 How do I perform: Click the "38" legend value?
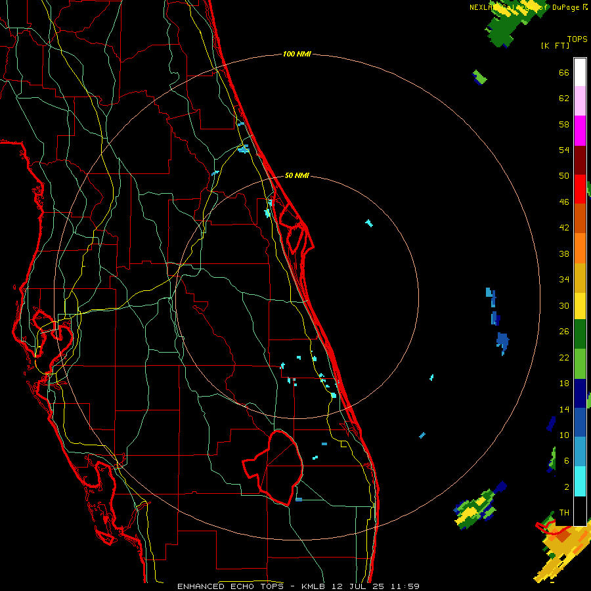coord(564,253)
